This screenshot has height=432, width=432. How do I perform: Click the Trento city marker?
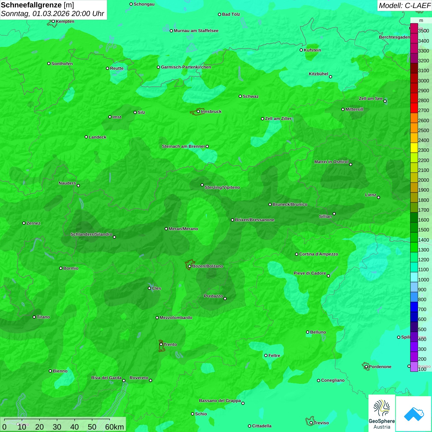tap(161, 344)
